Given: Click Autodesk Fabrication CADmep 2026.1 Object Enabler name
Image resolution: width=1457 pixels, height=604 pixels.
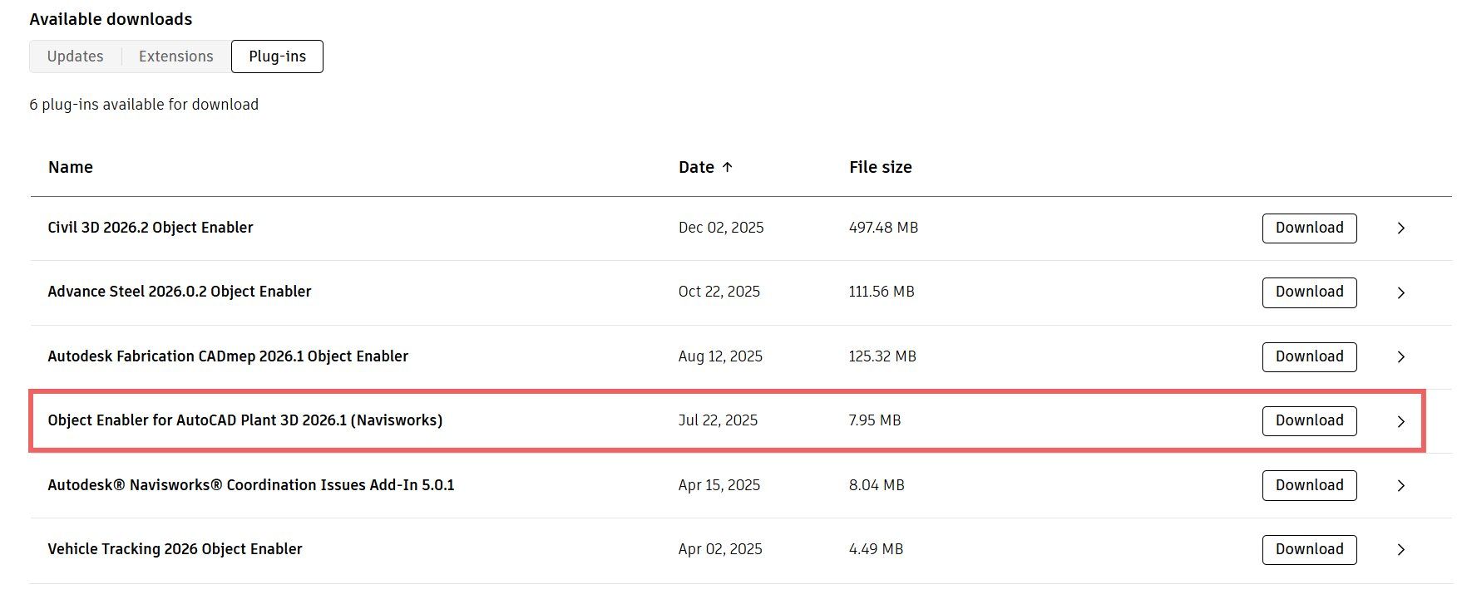Looking at the screenshot, I should click(228, 356).
